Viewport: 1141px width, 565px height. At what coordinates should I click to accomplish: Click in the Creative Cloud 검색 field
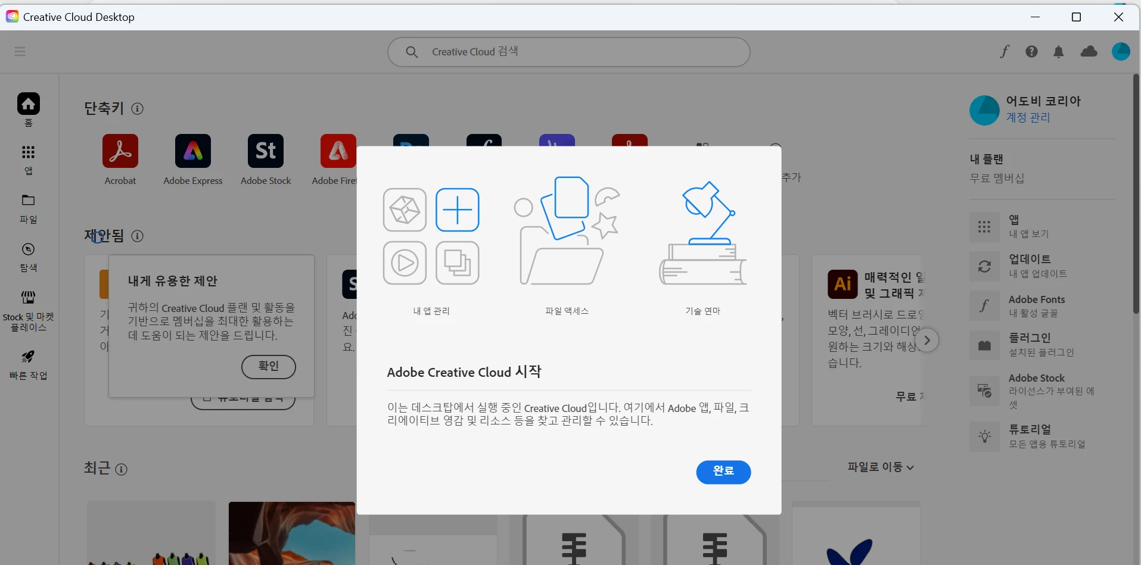568,52
